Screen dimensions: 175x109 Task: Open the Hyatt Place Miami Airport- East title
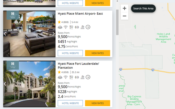80,14
